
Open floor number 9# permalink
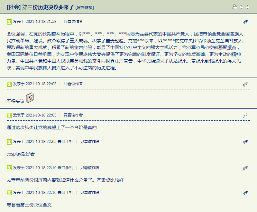click(x=245, y=142)
